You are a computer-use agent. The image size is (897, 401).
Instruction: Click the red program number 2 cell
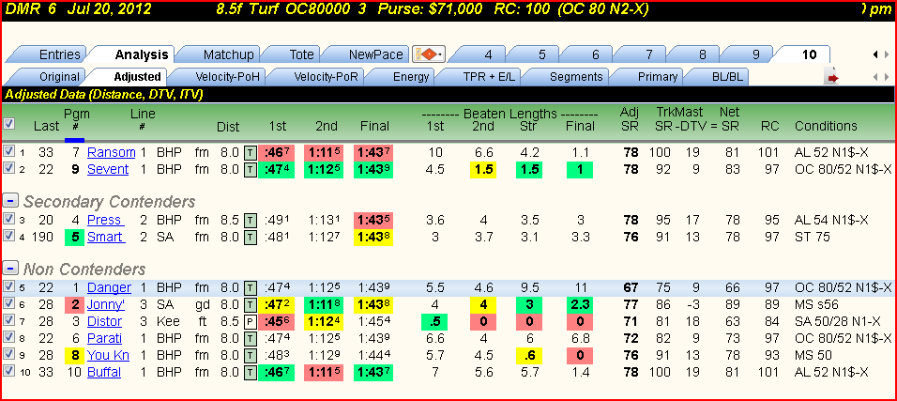point(74,304)
